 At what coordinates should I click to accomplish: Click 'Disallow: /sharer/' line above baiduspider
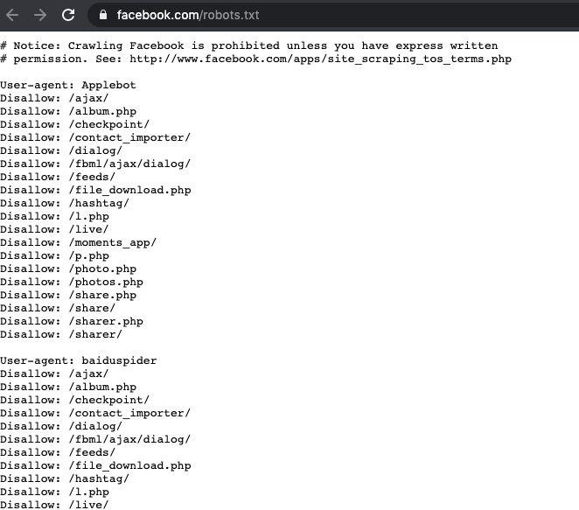click(x=61, y=334)
